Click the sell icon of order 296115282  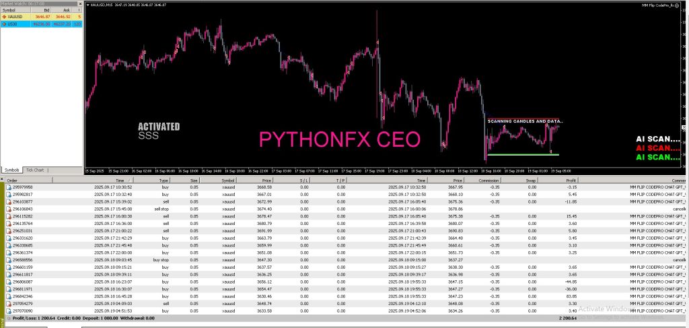[x=9, y=216]
